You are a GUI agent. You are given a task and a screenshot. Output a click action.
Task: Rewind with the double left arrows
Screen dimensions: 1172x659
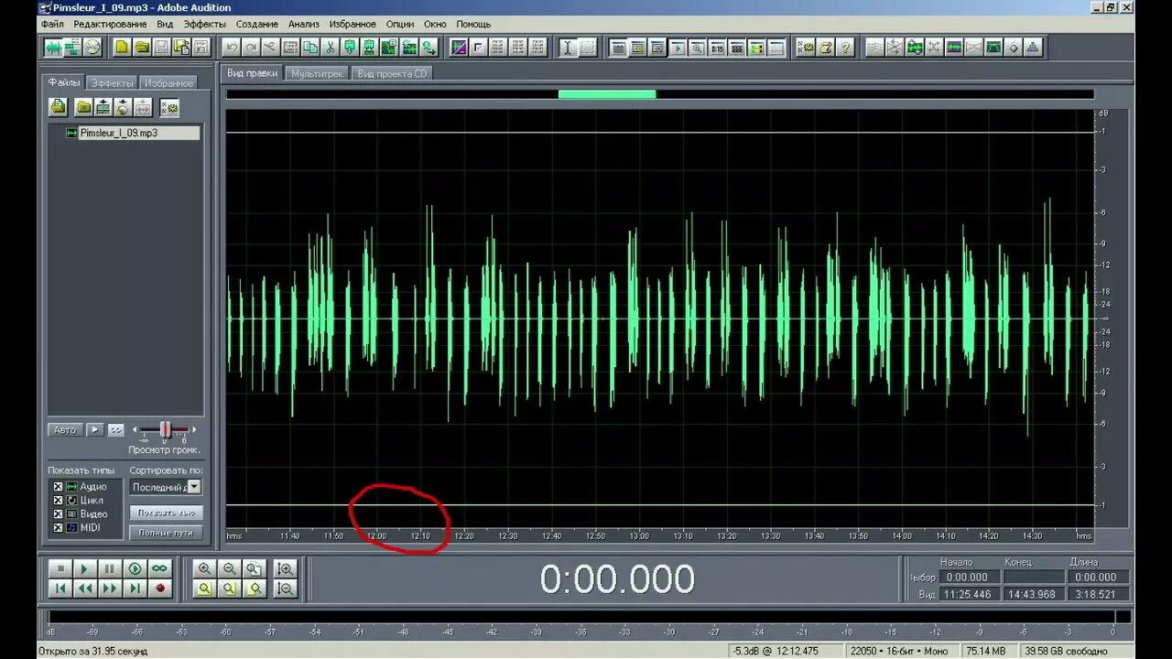pos(84,589)
